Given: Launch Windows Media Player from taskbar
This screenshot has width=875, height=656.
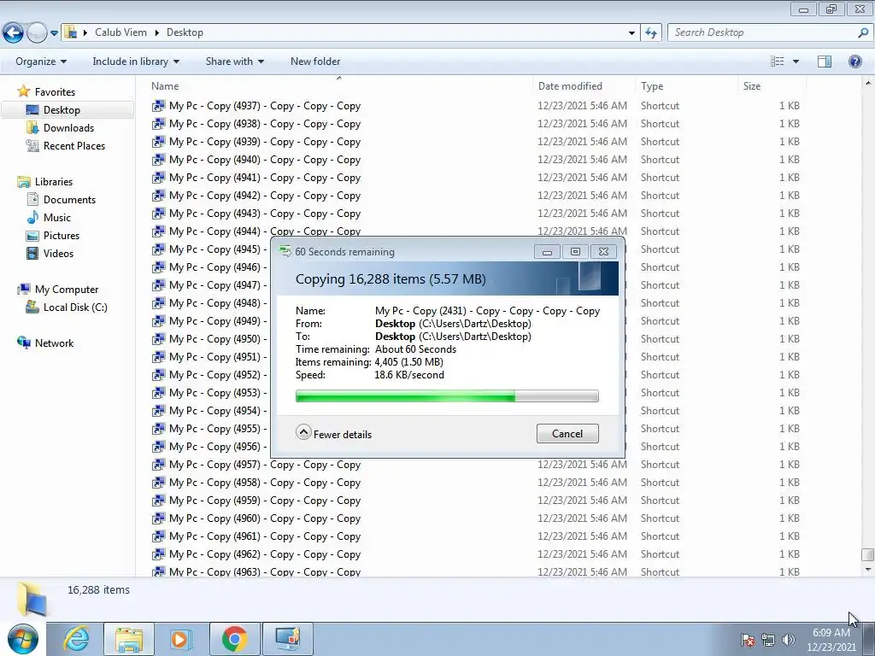Looking at the screenshot, I should 181,639.
